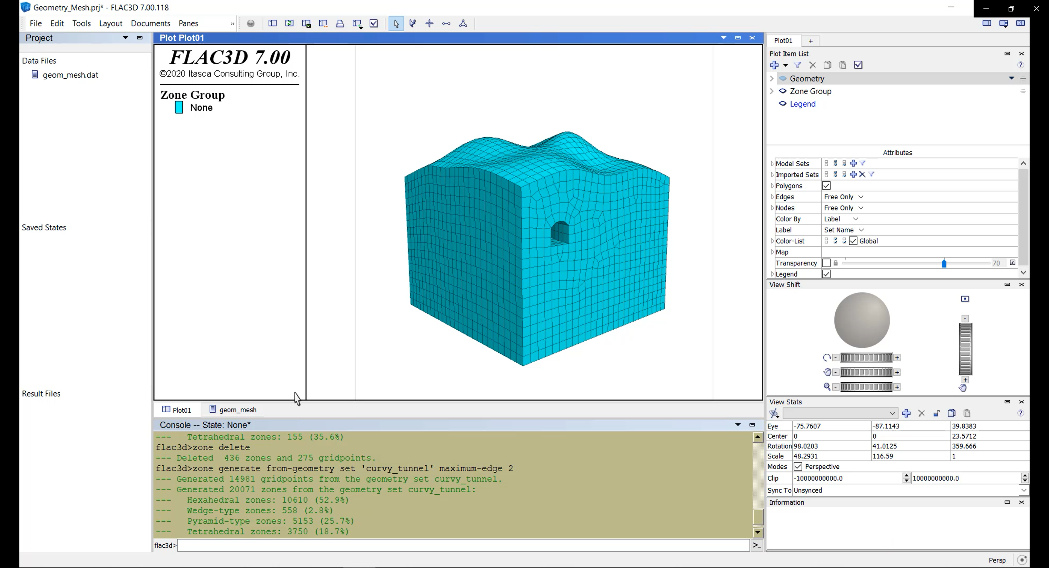This screenshot has height=568, width=1049.
Task: Expand the Zone Group tree item
Action: [x=771, y=91]
